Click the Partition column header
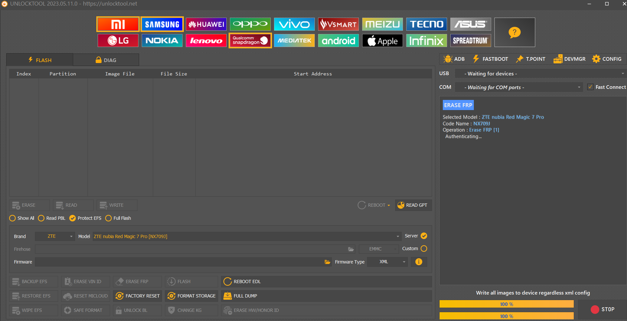 (63, 74)
